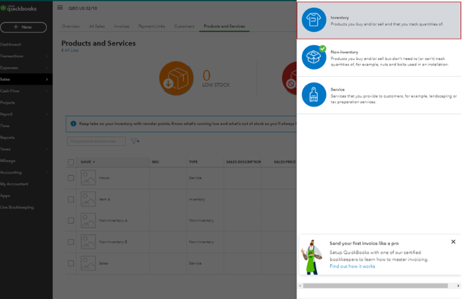Select the Products and Services tab
This screenshot has height=299, width=464.
click(x=225, y=26)
